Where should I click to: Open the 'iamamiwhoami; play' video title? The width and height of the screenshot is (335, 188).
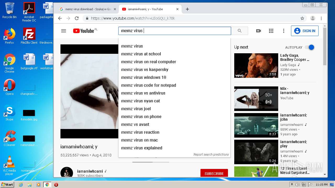coord(293,144)
